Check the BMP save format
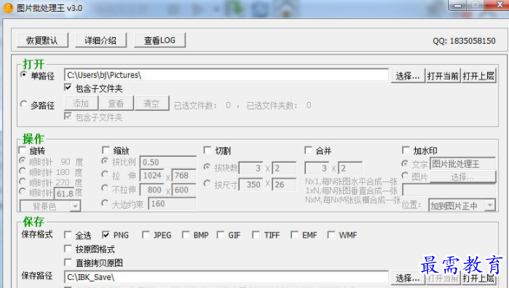This screenshot has height=288, width=509. [x=186, y=235]
